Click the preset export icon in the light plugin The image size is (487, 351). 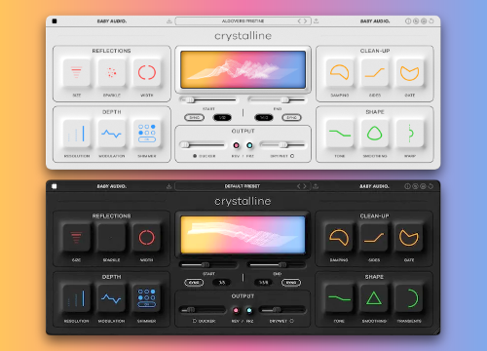[x=317, y=21]
